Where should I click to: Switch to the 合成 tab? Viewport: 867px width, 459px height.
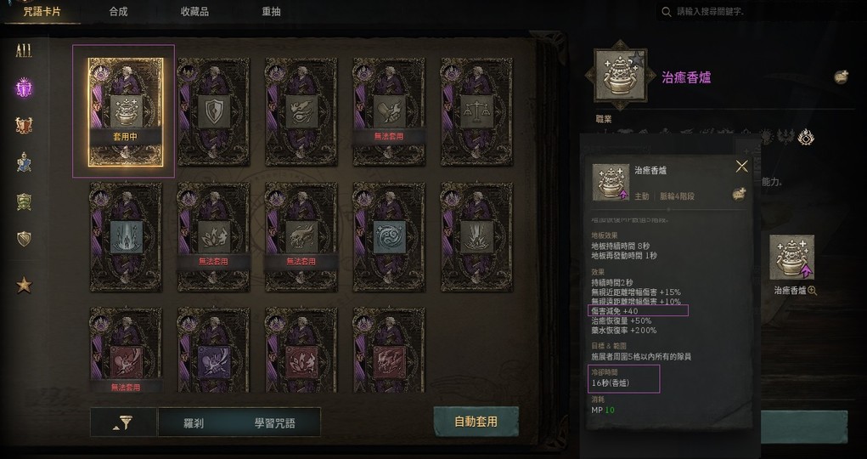point(118,12)
